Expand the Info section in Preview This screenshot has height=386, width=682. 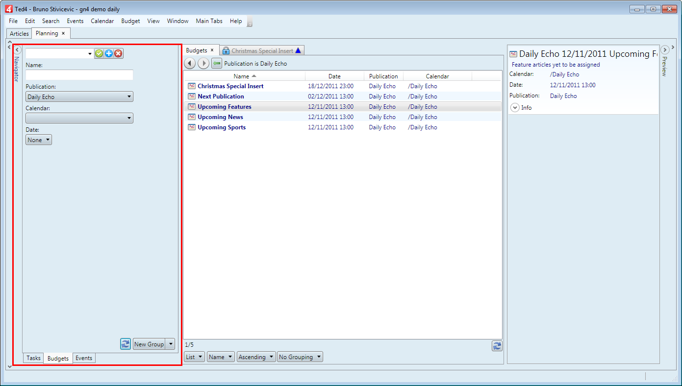pyautogui.click(x=515, y=108)
